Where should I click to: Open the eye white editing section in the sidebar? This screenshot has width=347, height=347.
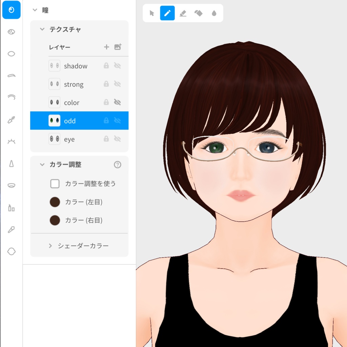11,54
